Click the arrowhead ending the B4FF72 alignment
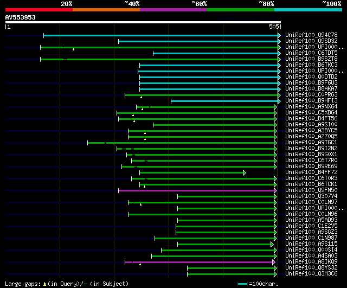The width and height of the screenshot is (347, 288). tap(245, 172)
